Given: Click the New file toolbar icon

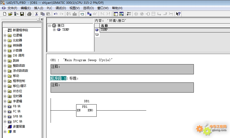Looking at the screenshot, I should click(5, 14).
